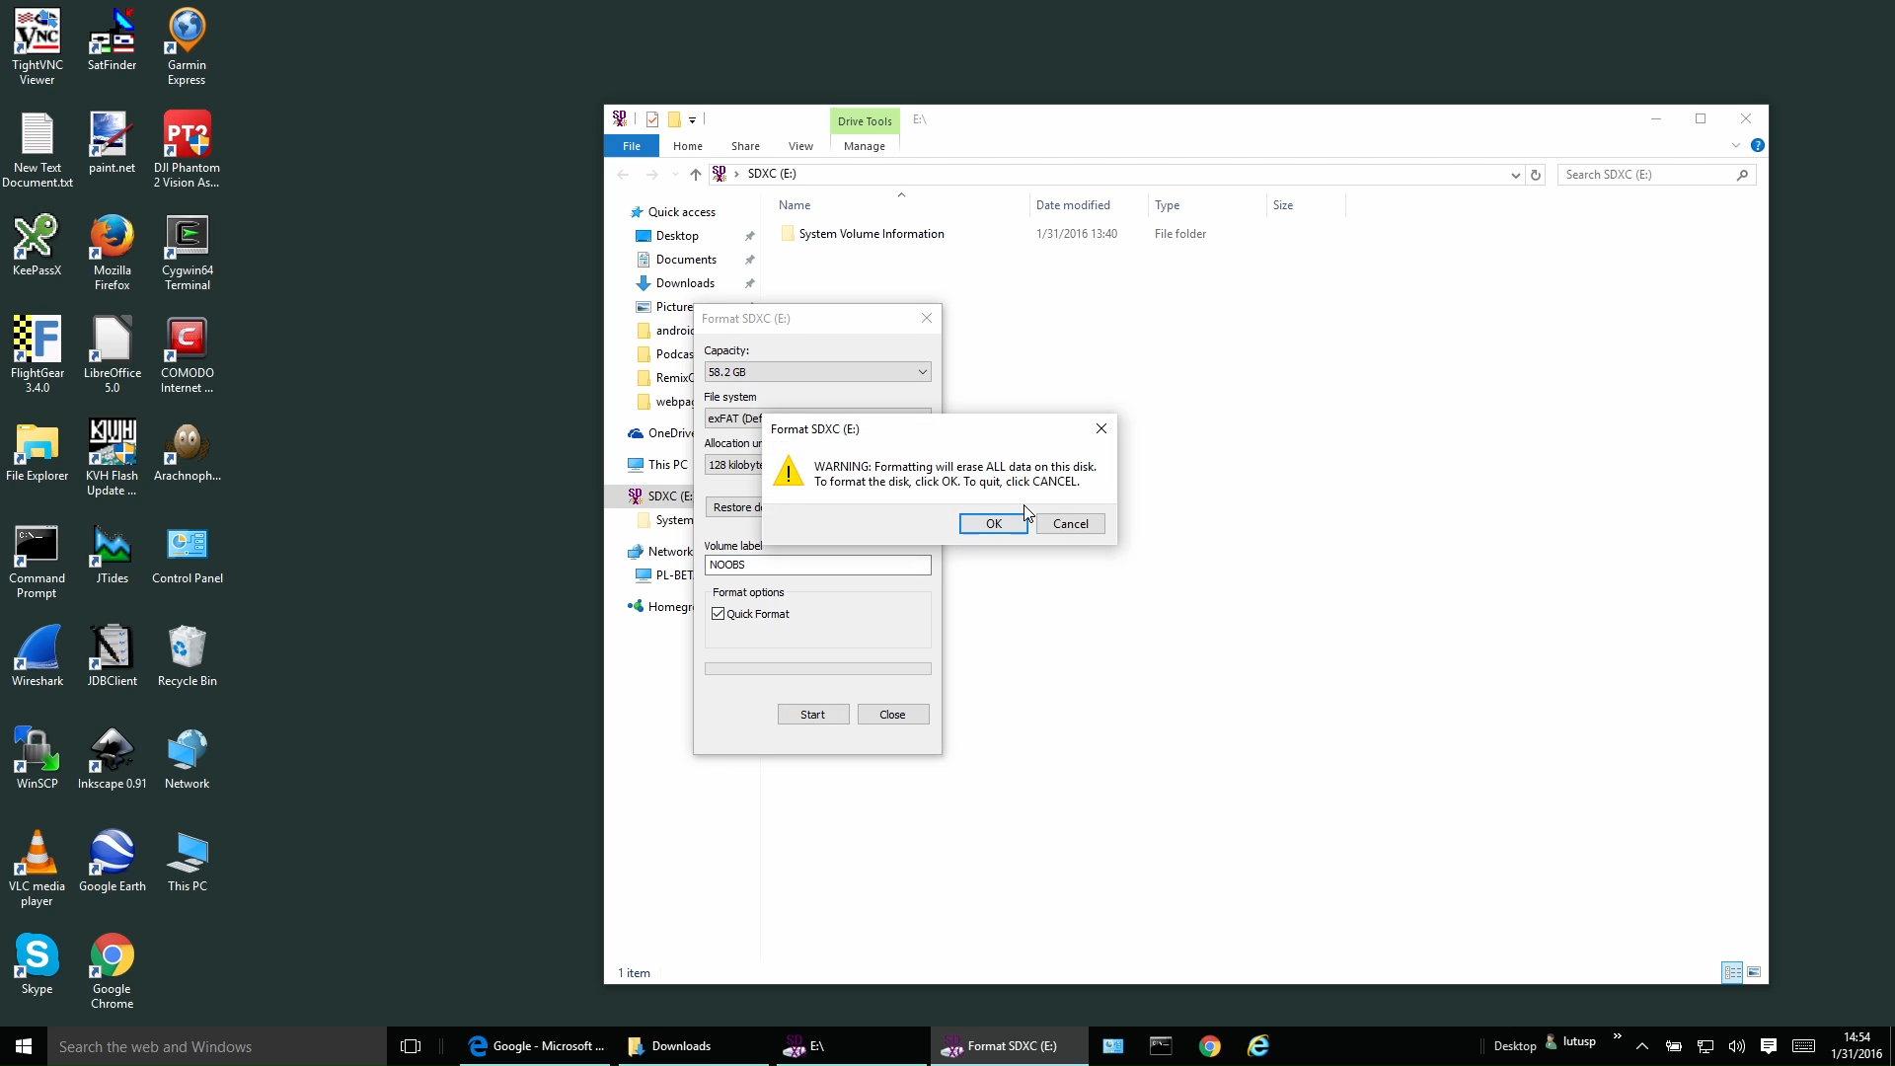The image size is (1895, 1066).
Task: Click OK in the format warning dialog
Action: 993,524
